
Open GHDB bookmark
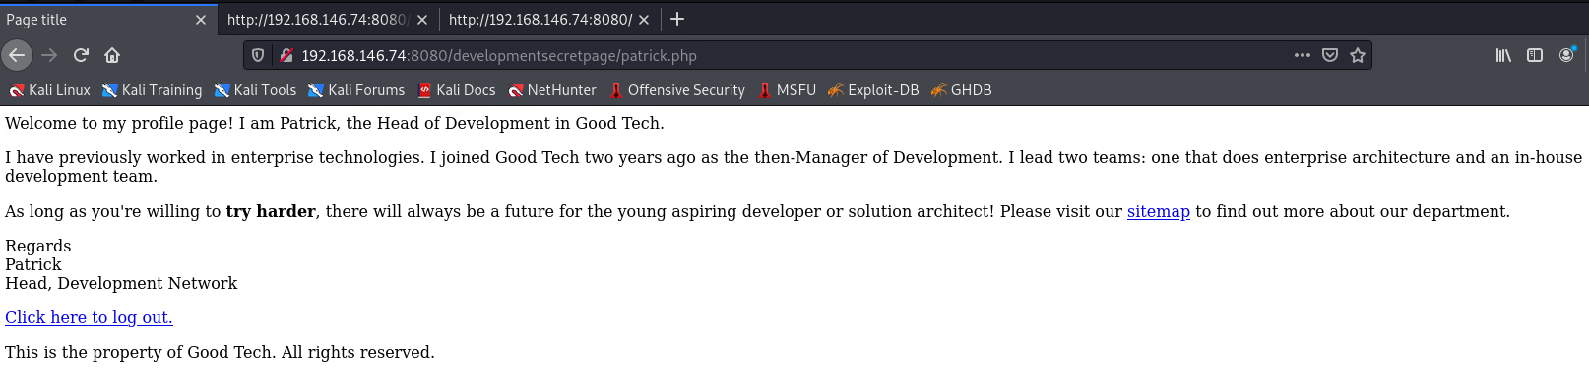[x=961, y=90]
